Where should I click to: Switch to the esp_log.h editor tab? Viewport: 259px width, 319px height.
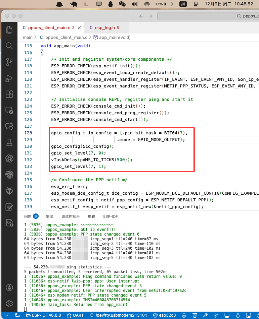104,28
